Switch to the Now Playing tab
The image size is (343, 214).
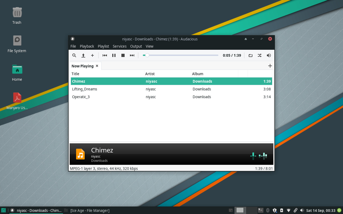83,66
